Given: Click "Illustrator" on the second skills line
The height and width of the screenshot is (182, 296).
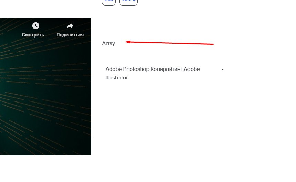Looking at the screenshot, I should 117,78.
